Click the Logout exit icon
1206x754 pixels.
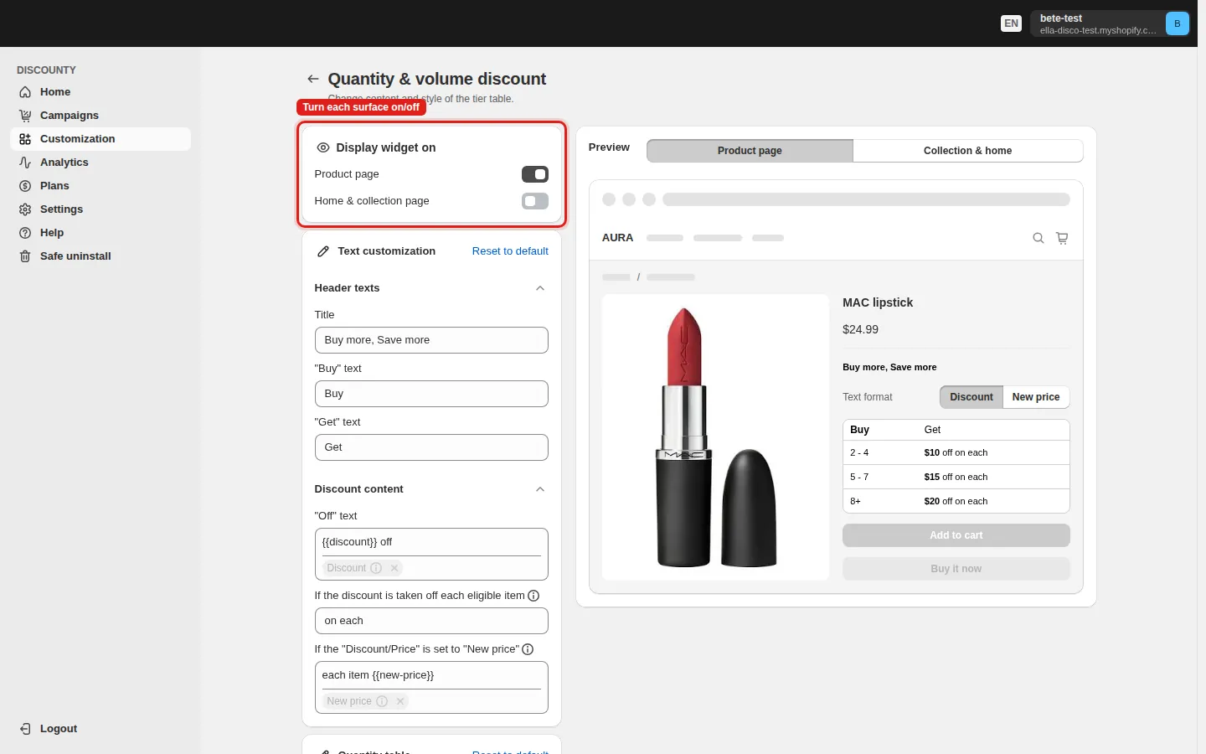point(25,729)
